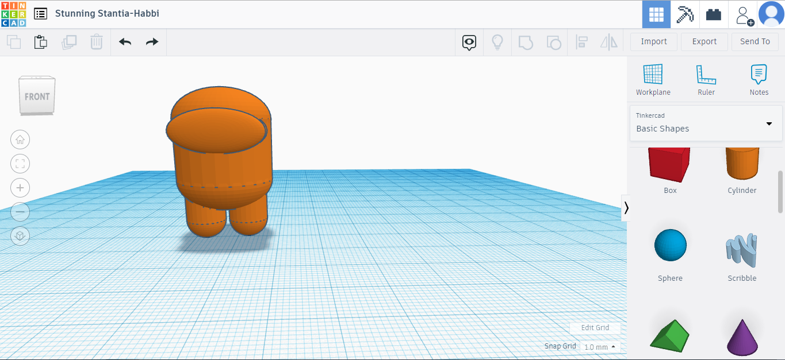Toggle the notes visibility eye icon
This screenshot has width=785, height=360.
470,42
